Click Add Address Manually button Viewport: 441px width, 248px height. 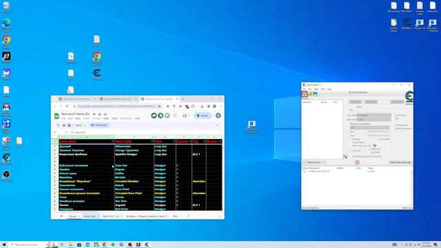pyautogui.click(x=401, y=163)
